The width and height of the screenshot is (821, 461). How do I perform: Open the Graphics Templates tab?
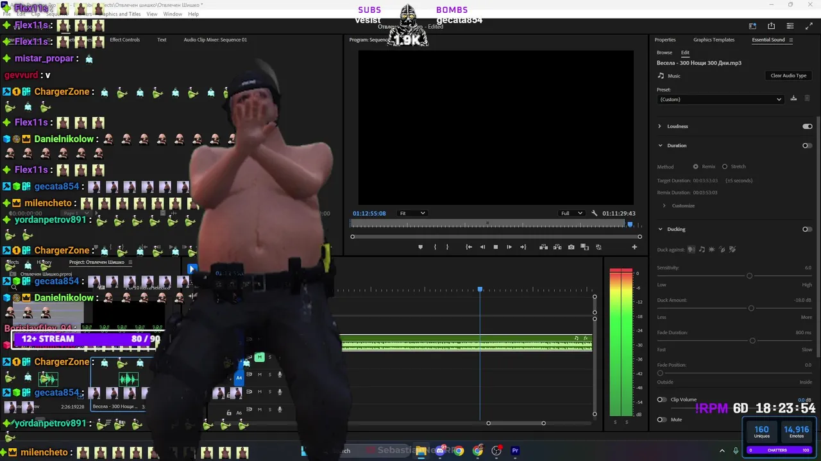tap(714, 40)
